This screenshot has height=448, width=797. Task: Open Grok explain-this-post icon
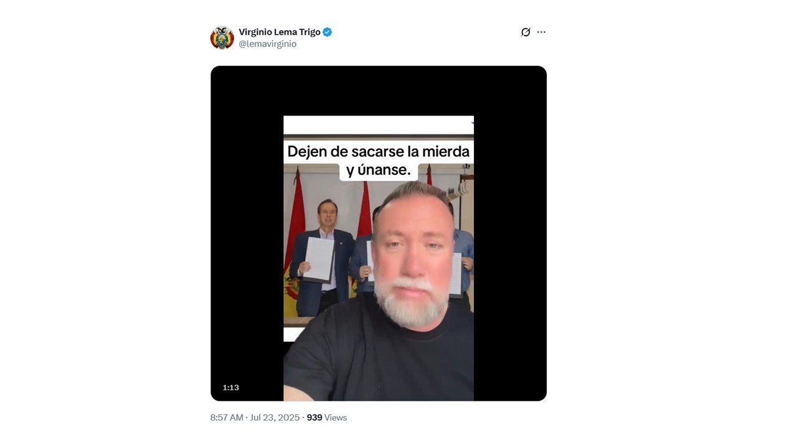[x=526, y=32]
